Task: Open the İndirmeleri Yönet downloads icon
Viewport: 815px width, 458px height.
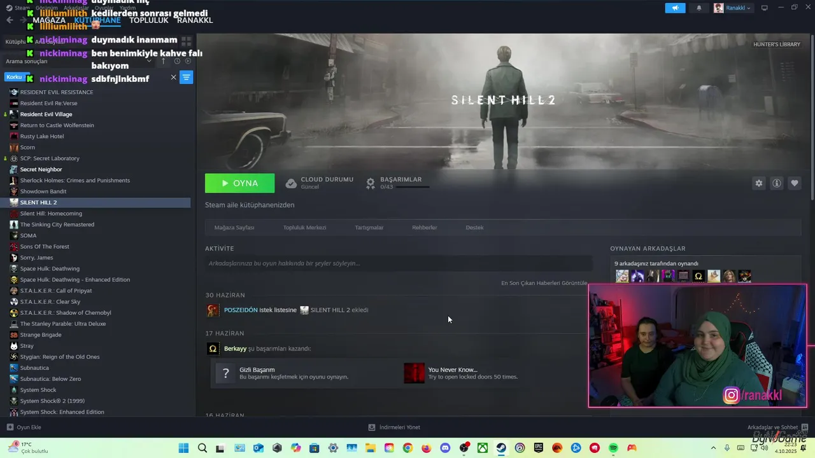Action: 372,427
